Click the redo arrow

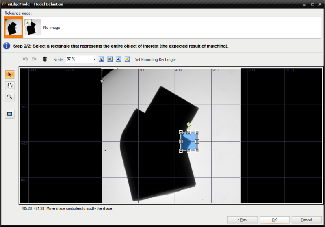(34, 59)
